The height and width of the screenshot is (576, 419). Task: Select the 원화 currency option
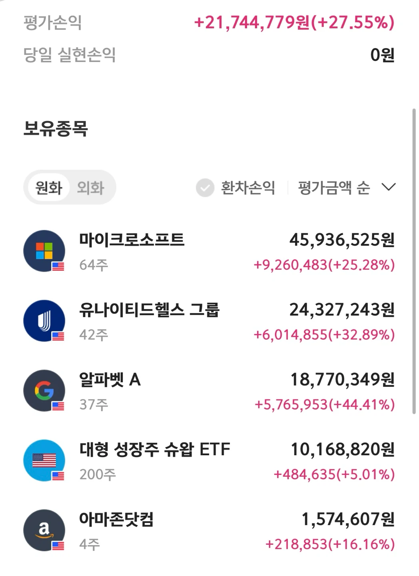49,188
